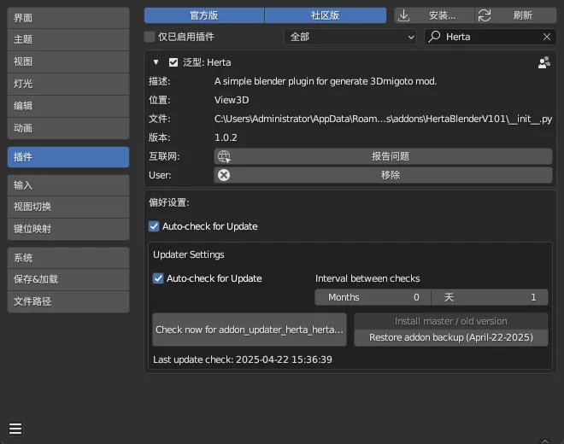The width and height of the screenshot is (564, 444).
Task: Click the magnifier icon in search box
Action: click(x=434, y=37)
